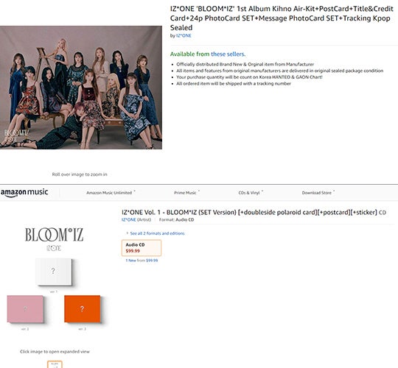Open the Amazon Music Unlimited menu
Image resolution: width=398 pixels, height=368 pixels.
pyautogui.click(x=111, y=193)
